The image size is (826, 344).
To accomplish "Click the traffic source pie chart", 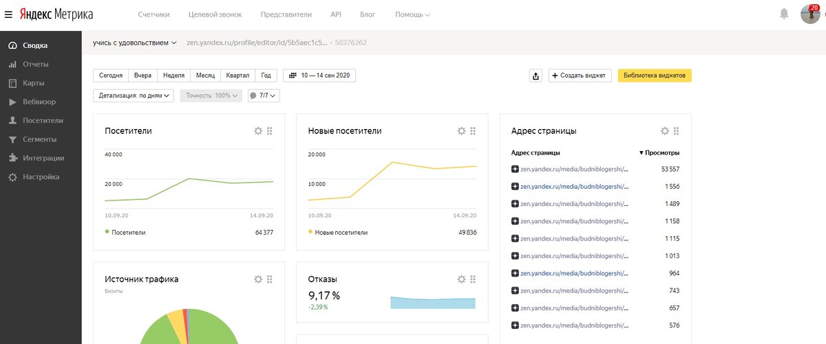I will point(189,327).
